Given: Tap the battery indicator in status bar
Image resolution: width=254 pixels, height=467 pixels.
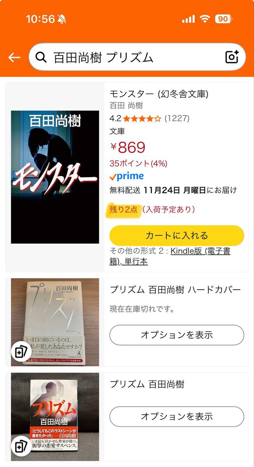Looking at the screenshot, I should pos(223,19).
